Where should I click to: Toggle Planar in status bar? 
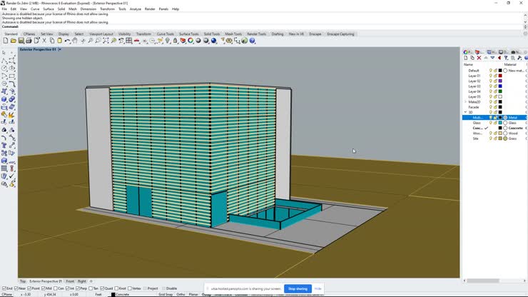[x=193, y=295]
